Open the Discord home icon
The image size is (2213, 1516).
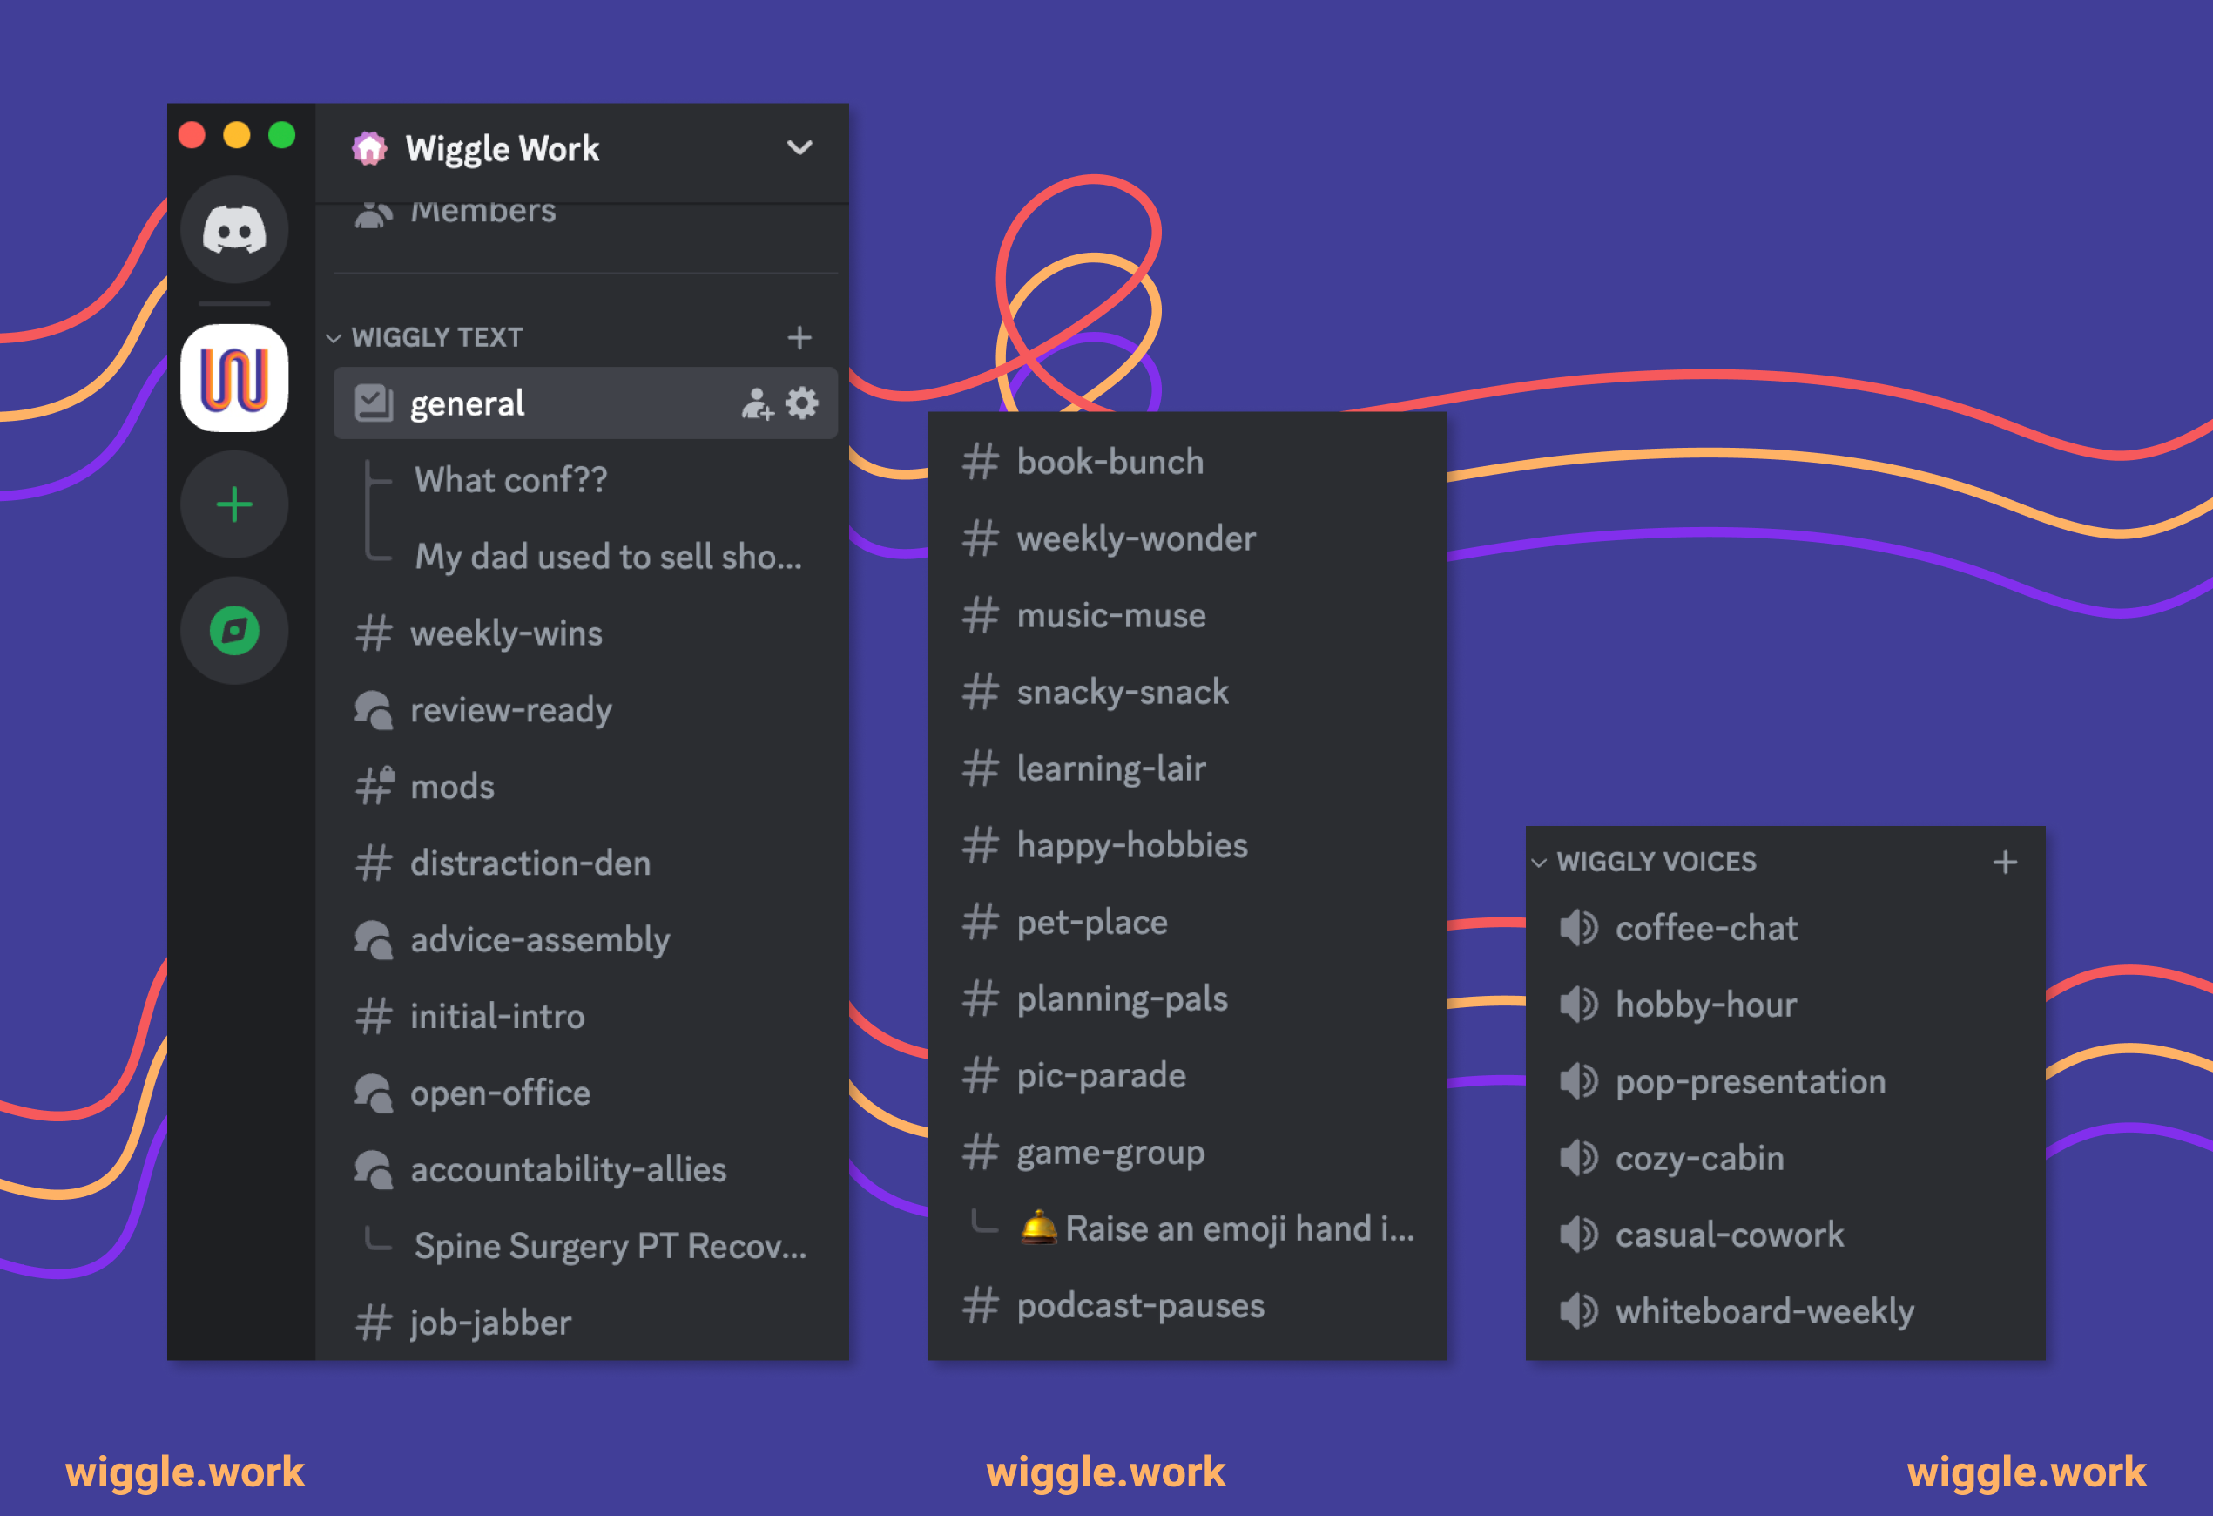pos(234,228)
